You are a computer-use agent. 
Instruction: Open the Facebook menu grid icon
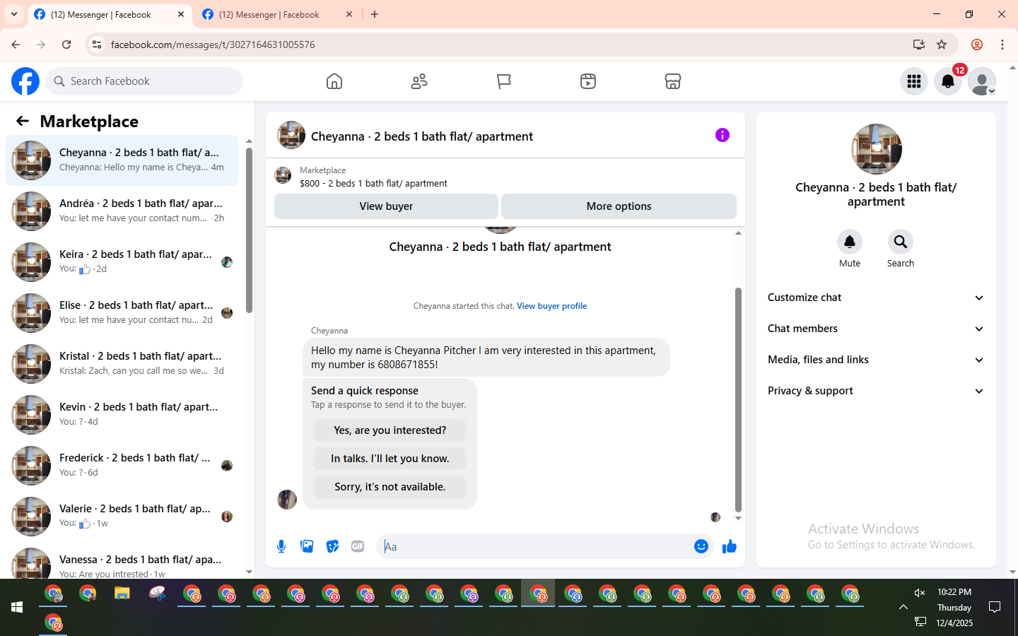pyautogui.click(x=914, y=81)
